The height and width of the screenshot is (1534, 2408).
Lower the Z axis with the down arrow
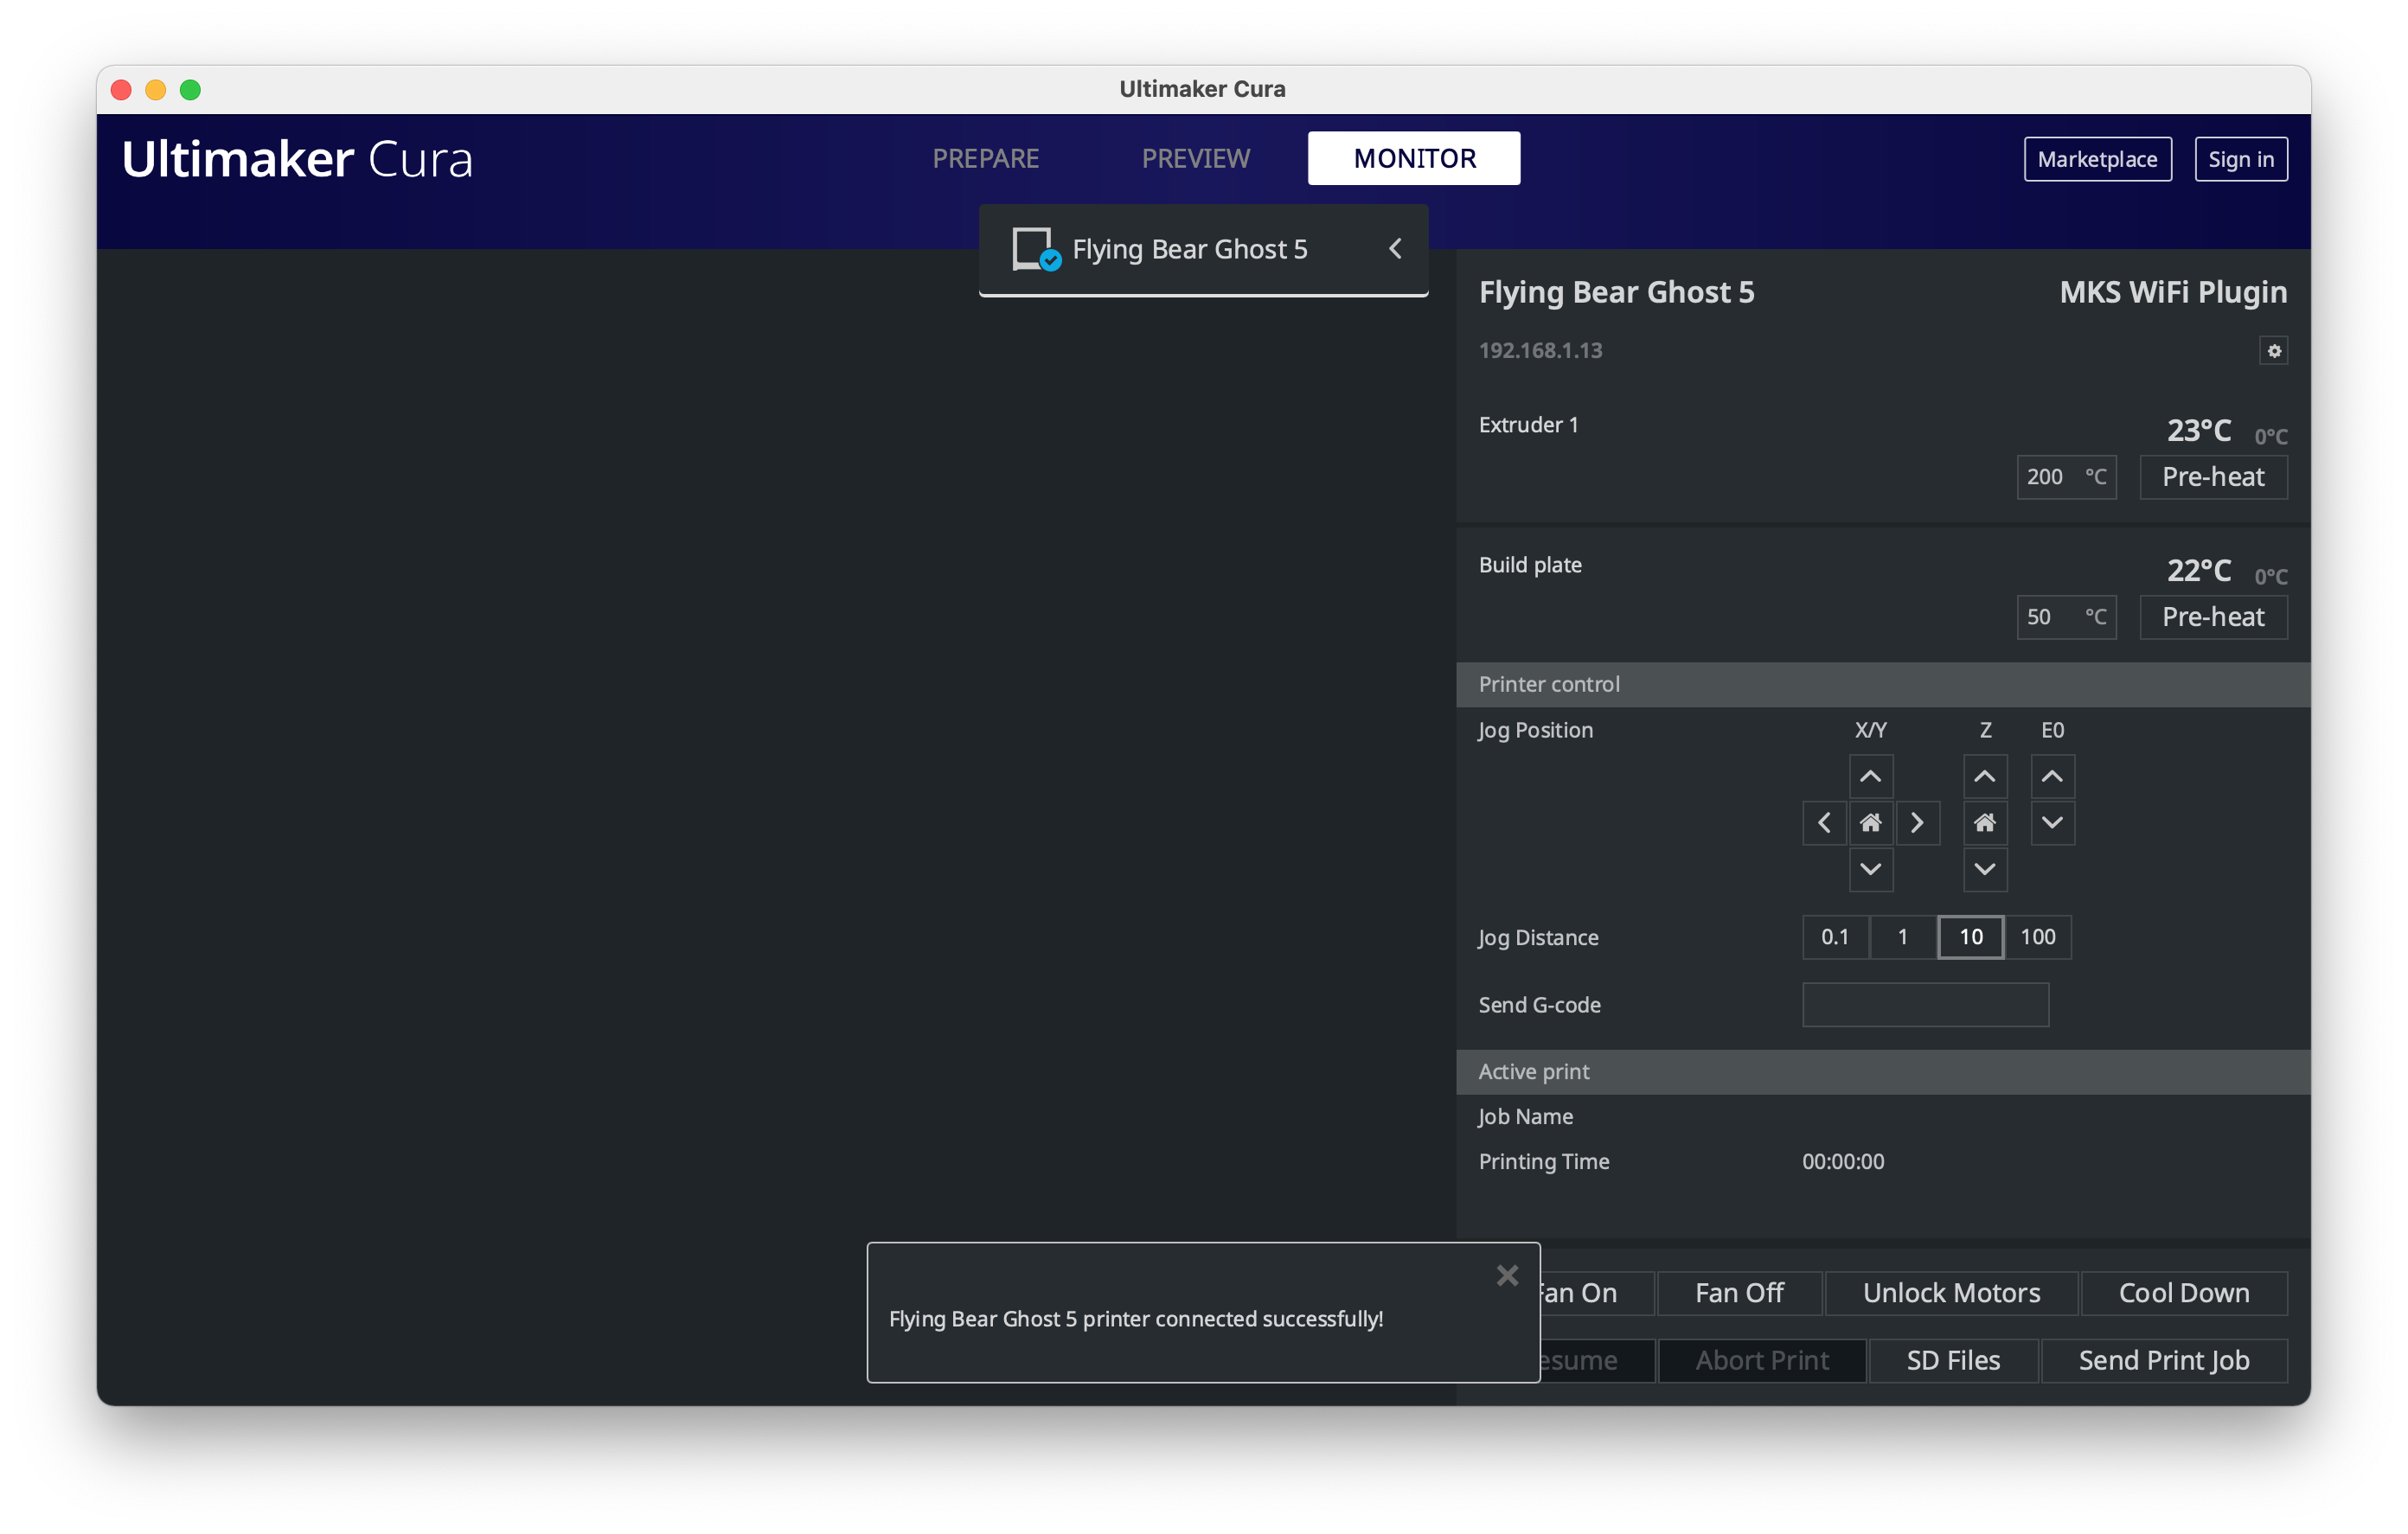[x=1986, y=870]
